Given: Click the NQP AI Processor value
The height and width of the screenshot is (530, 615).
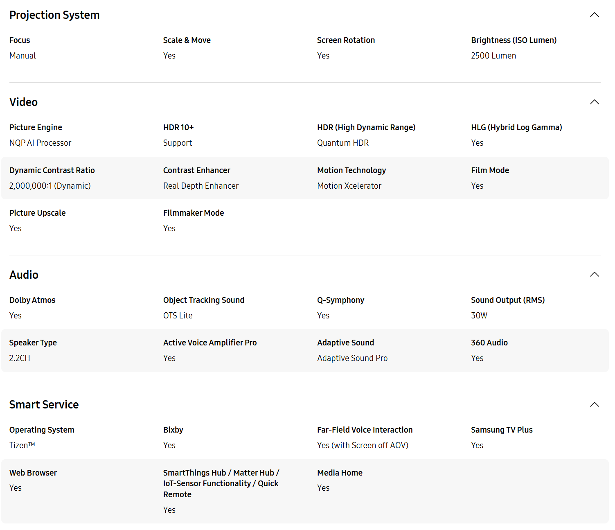Looking at the screenshot, I should pyautogui.click(x=40, y=143).
